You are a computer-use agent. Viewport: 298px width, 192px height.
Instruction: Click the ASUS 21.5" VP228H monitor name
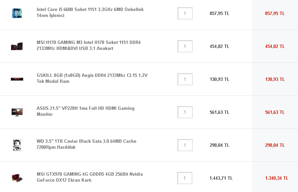[x=85, y=111]
